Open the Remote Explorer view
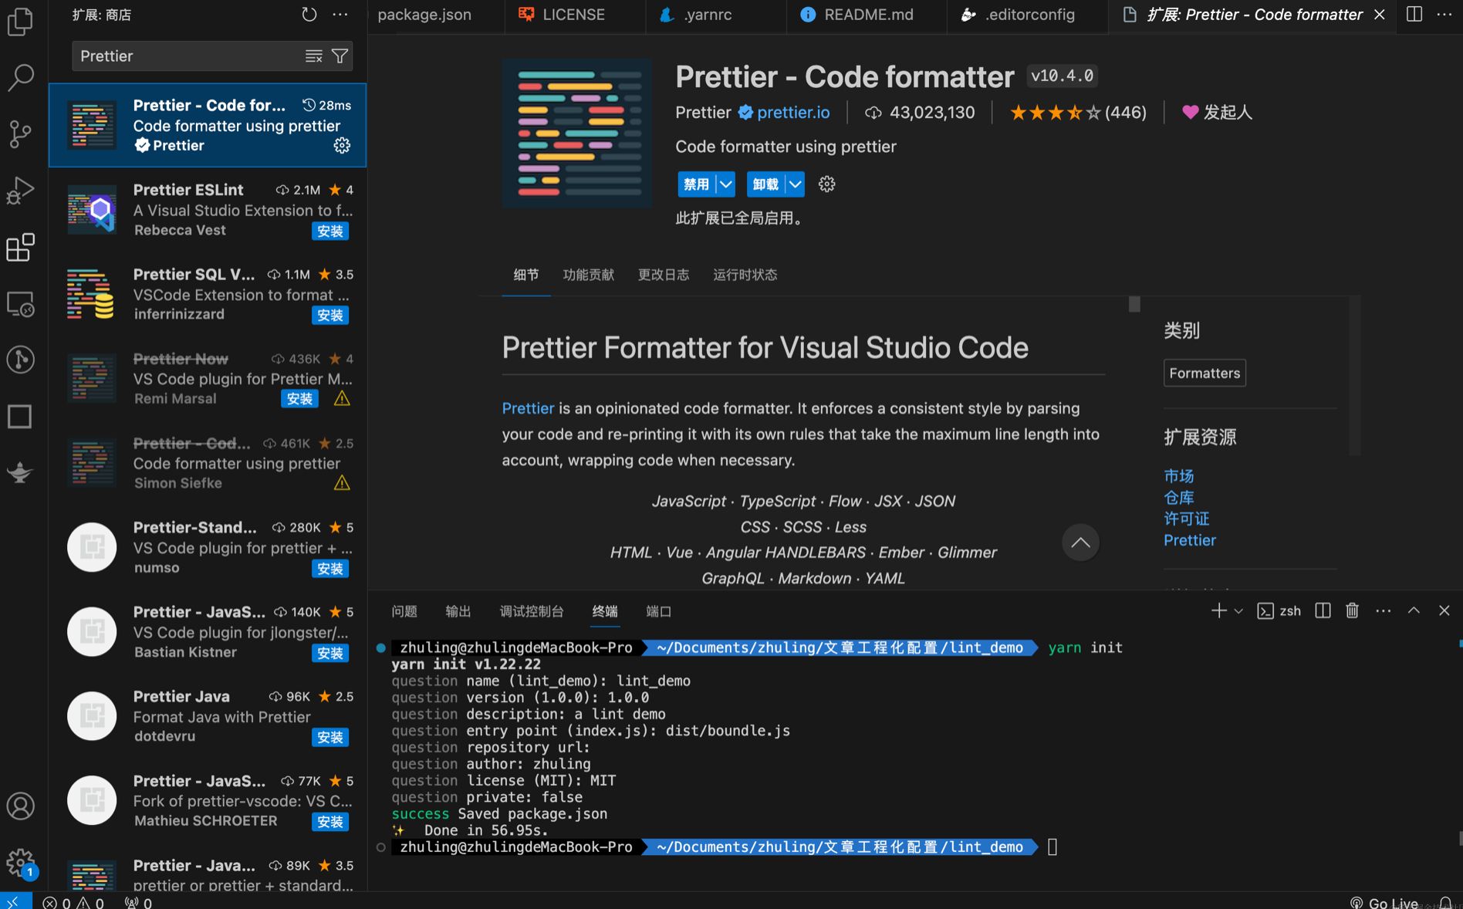This screenshot has width=1463, height=909. [20, 304]
